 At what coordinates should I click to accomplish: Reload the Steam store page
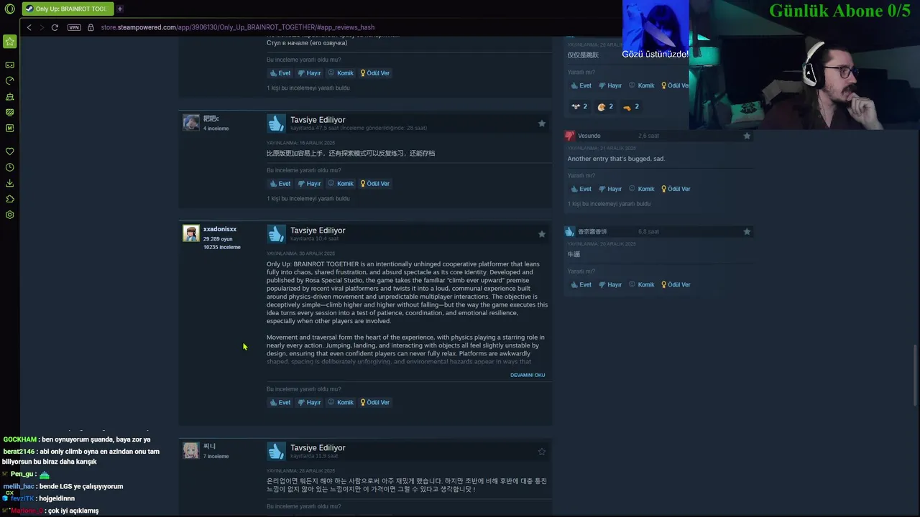click(55, 27)
